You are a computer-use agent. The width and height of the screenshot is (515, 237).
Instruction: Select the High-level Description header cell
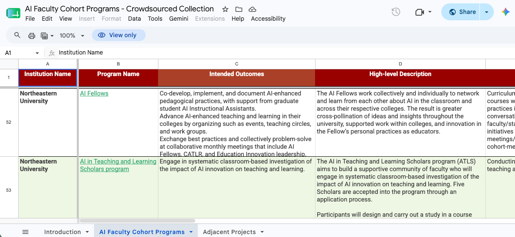(x=400, y=78)
